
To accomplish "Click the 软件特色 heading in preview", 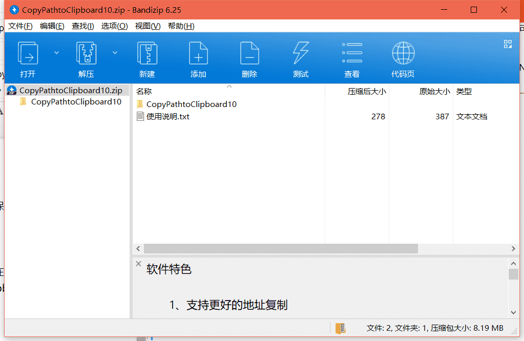I will tap(169, 269).
